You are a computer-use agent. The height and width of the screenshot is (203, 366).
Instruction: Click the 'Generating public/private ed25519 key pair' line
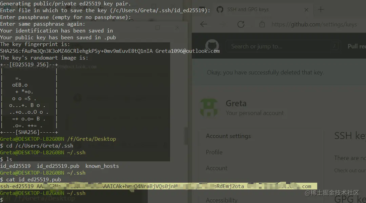65,4
